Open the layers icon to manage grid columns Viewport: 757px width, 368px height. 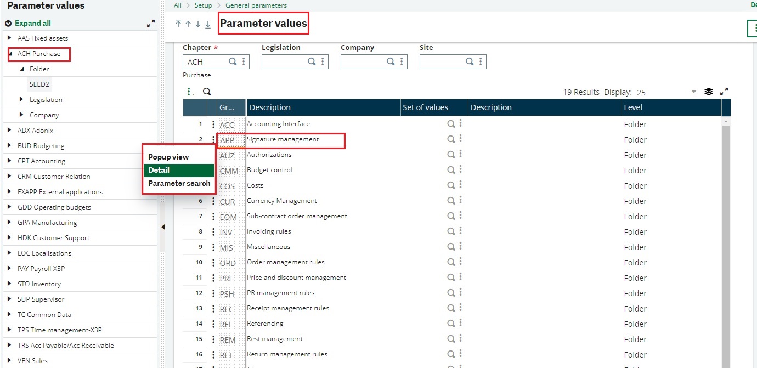708,92
